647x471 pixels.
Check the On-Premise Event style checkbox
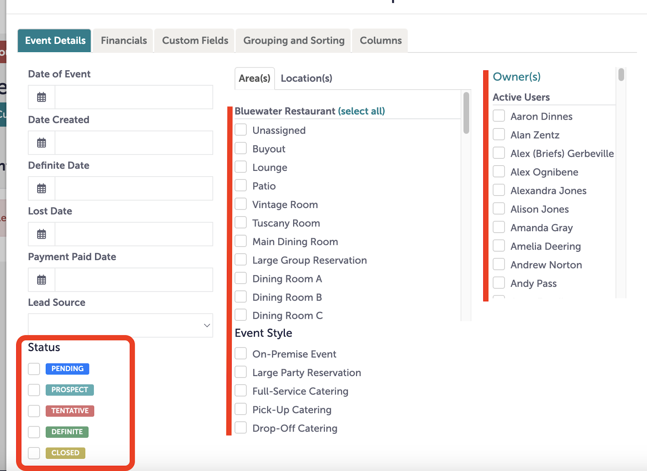coord(241,353)
